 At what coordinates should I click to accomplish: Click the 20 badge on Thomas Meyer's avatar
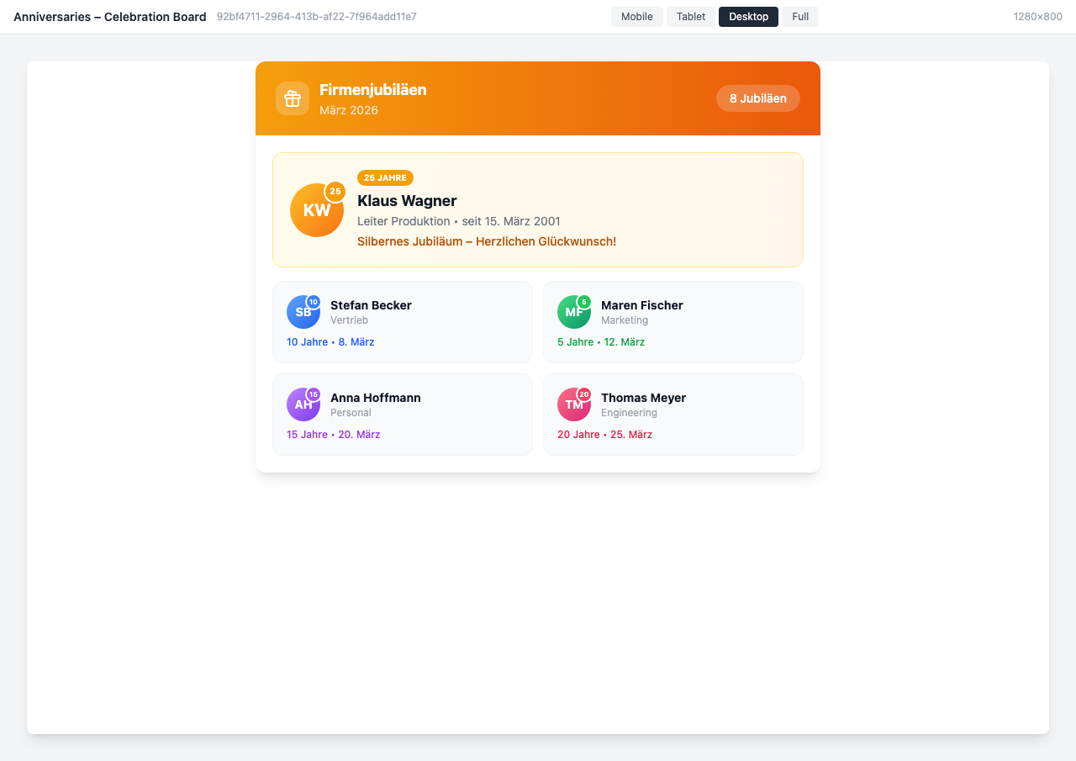click(x=583, y=393)
